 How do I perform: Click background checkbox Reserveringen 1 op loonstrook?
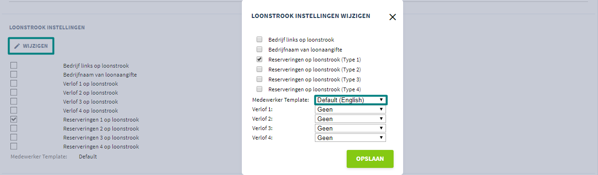coord(14,120)
